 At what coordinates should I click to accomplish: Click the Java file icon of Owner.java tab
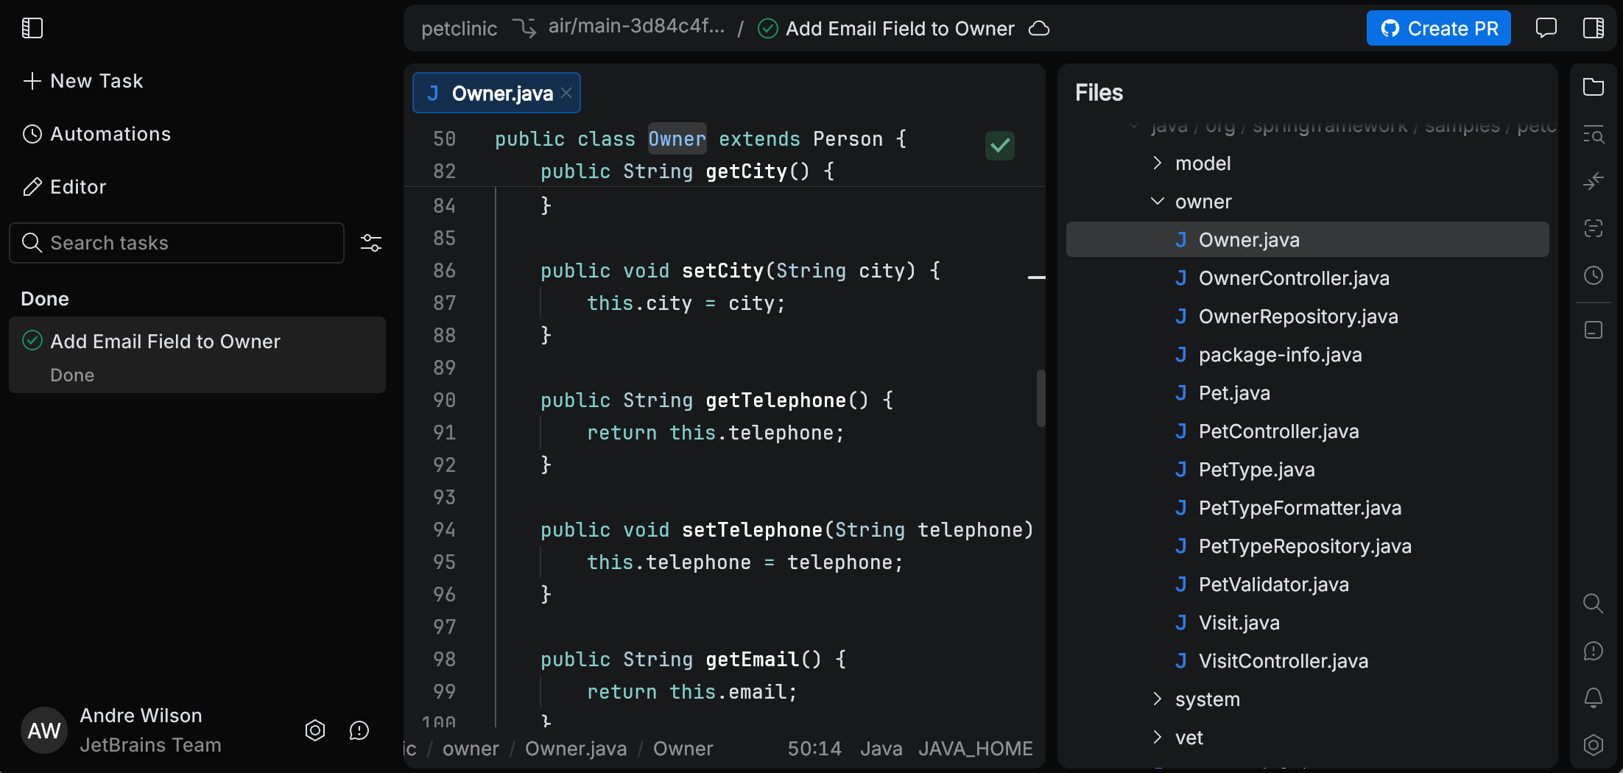coord(433,93)
